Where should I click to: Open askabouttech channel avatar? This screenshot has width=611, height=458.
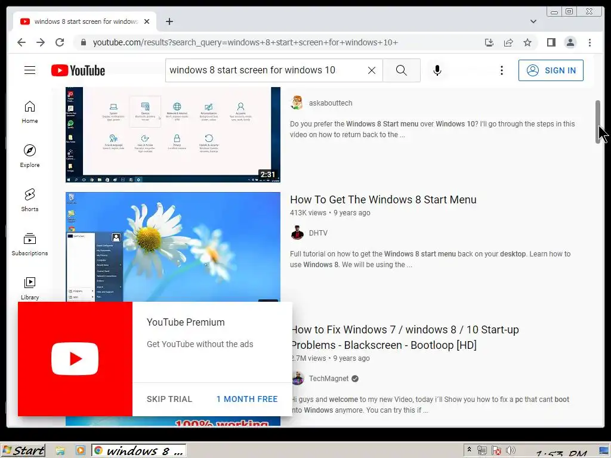point(297,103)
